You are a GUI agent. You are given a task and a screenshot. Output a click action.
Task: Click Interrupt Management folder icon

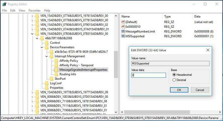[52, 57]
